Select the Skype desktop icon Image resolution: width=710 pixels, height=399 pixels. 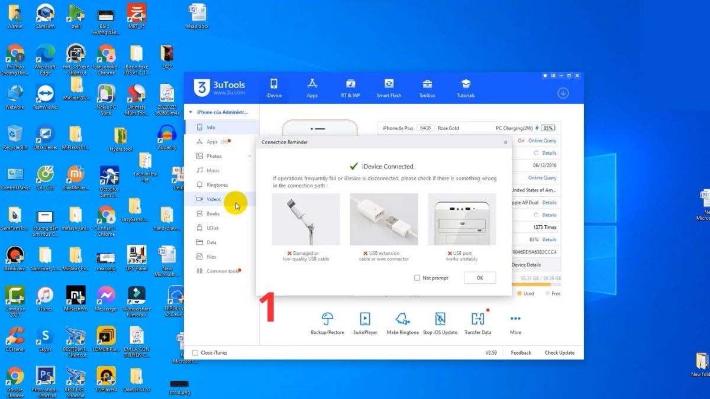45,339
